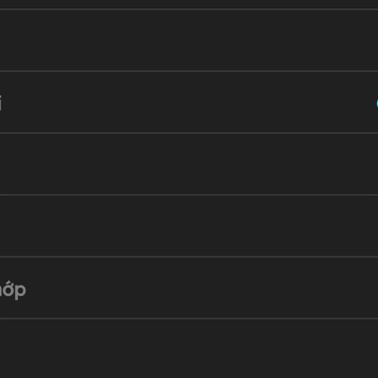
Task: Click the divider line just above the teal switch row
Action: point(189,71)
